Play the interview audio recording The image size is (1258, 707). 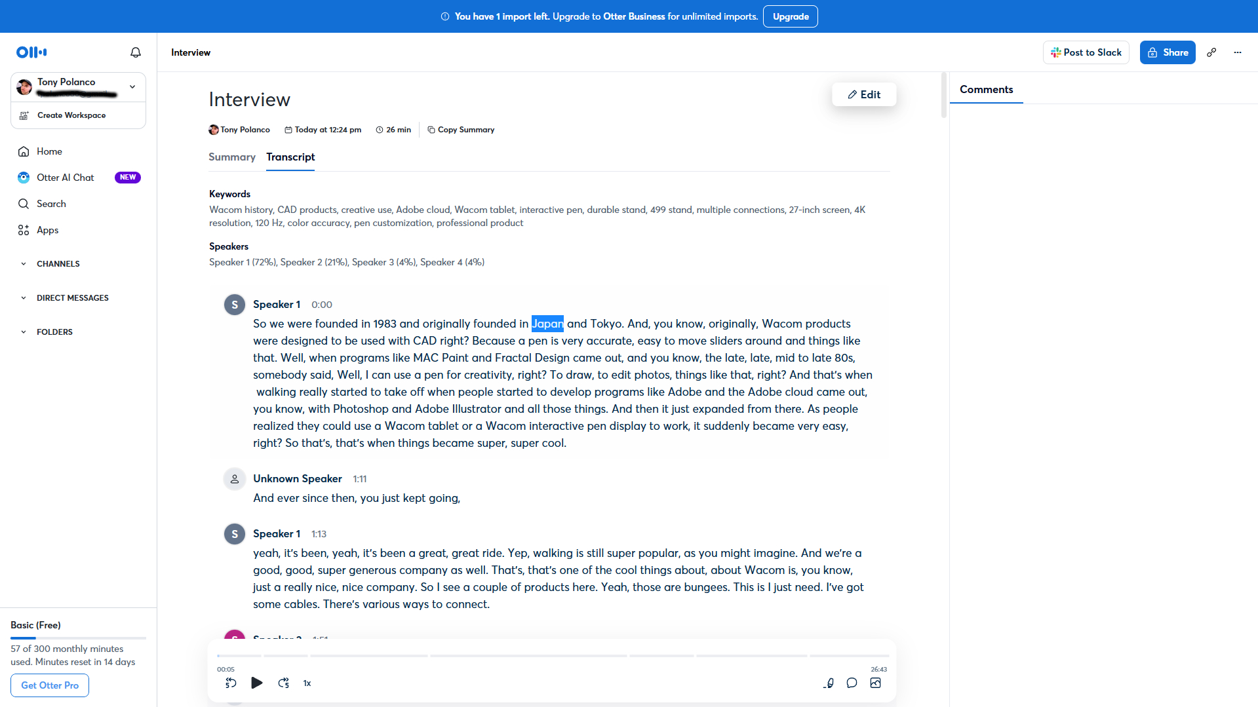(257, 683)
